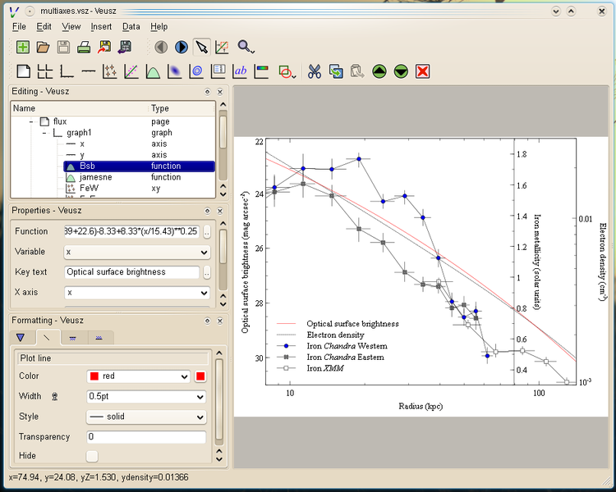Select the Fill below formatting tab

coord(72,337)
